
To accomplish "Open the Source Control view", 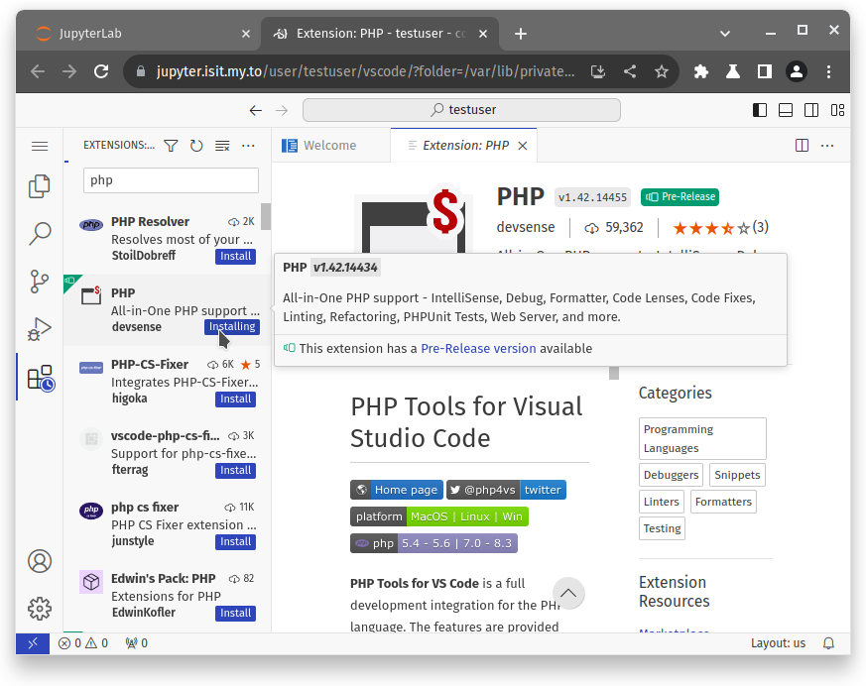I will pos(40,282).
